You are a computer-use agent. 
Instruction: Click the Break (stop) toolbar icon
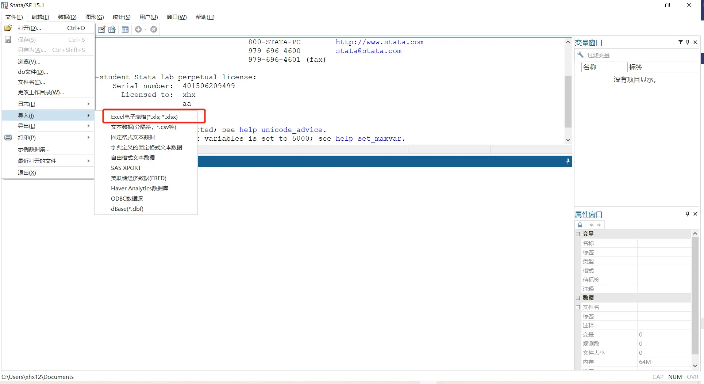pos(154,29)
